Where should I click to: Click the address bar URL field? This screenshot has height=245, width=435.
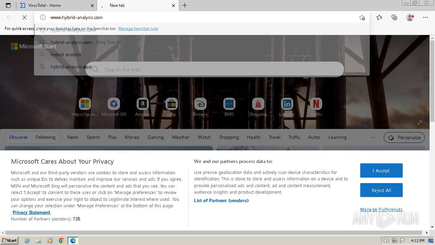[202, 17]
